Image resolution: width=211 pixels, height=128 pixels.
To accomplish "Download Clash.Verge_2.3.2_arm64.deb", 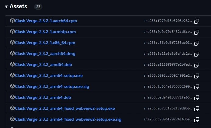I will [x=43, y=98].
